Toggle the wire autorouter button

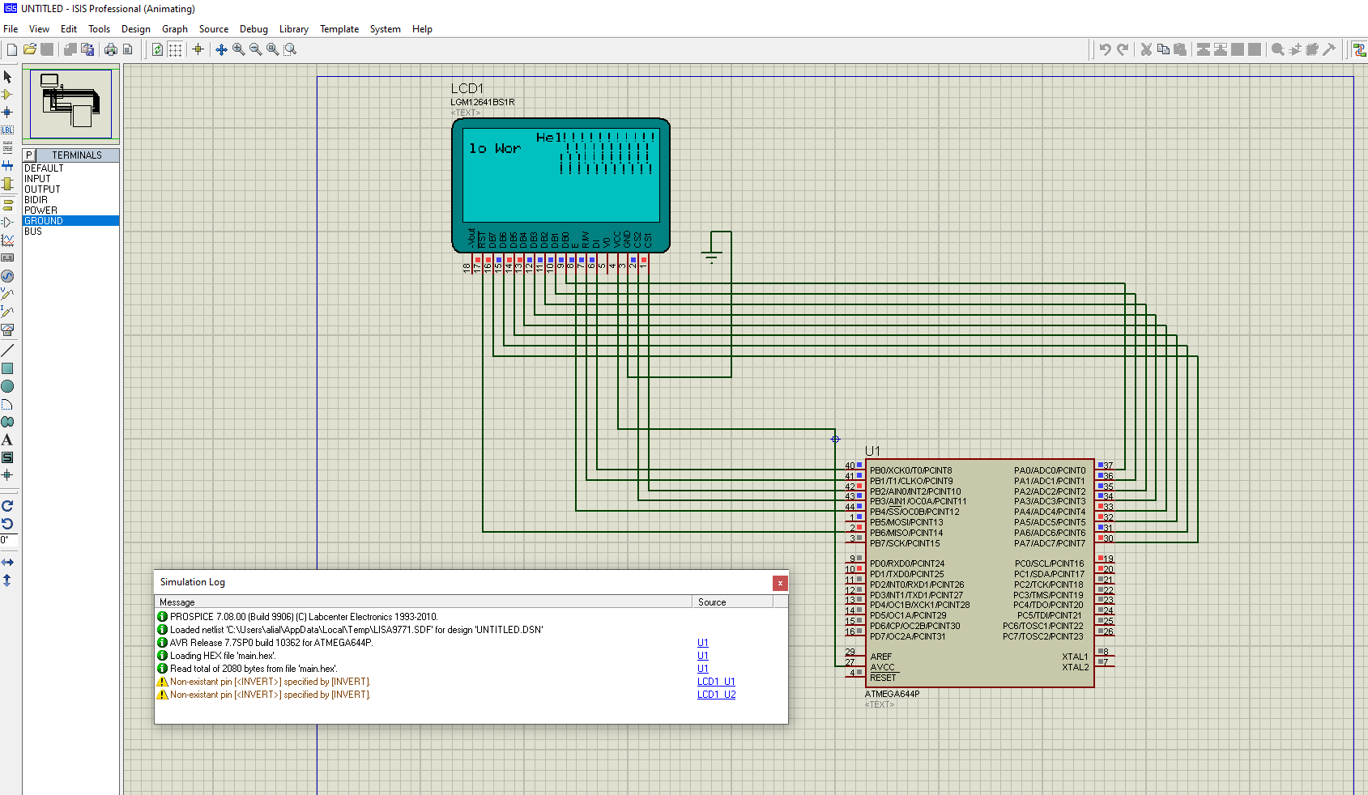tap(1359, 49)
